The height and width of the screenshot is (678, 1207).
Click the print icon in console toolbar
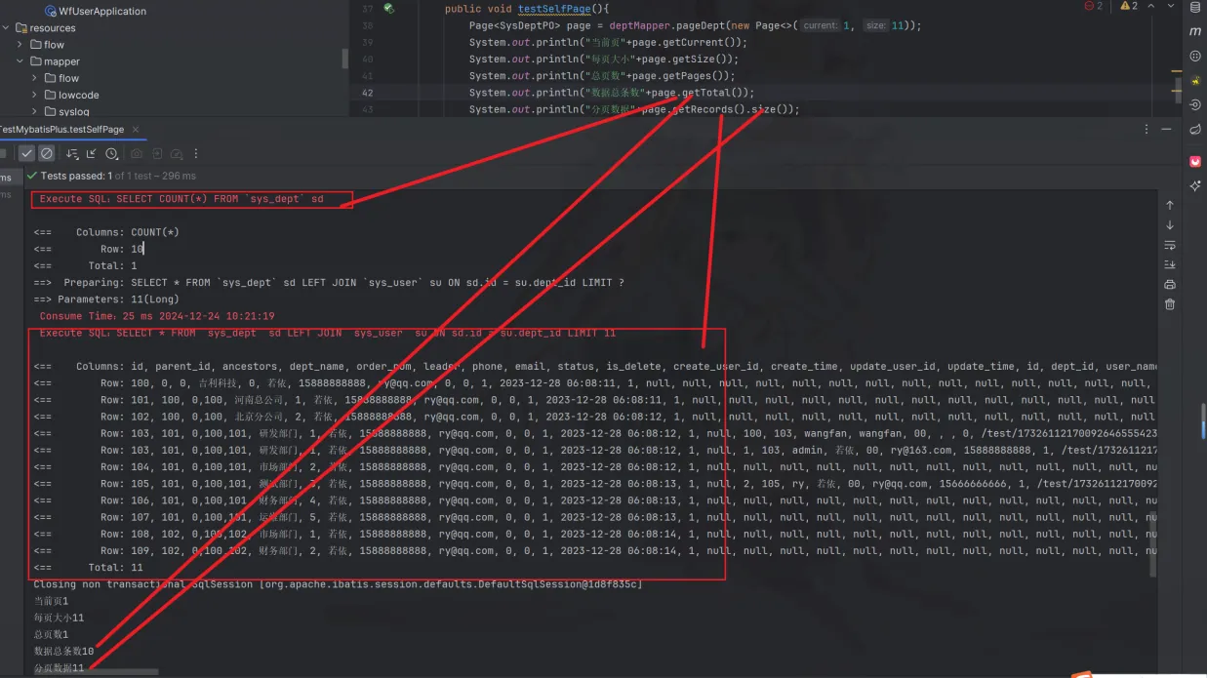point(1170,285)
